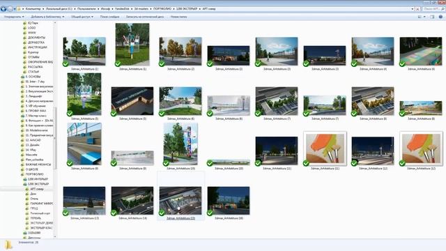
Task: Click the folder icon beside Куратор
Action: point(25,52)
